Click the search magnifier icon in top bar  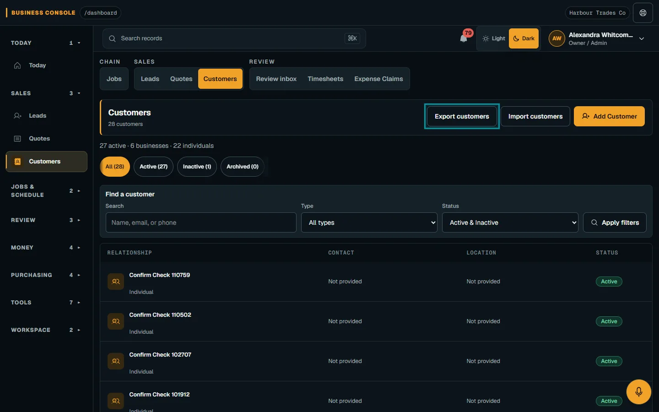pos(112,38)
